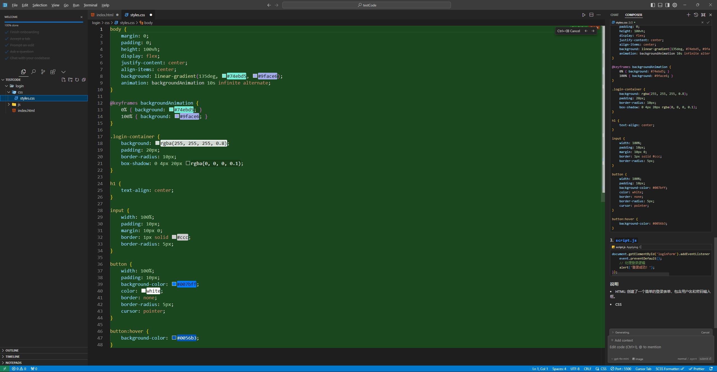Switch composer to agent mode

pyautogui.click(x=693, y=359)
